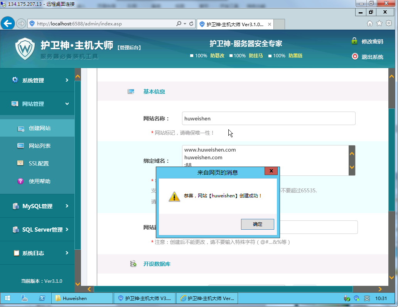
Task: Open favorites star icon
Action: (379, 23)
